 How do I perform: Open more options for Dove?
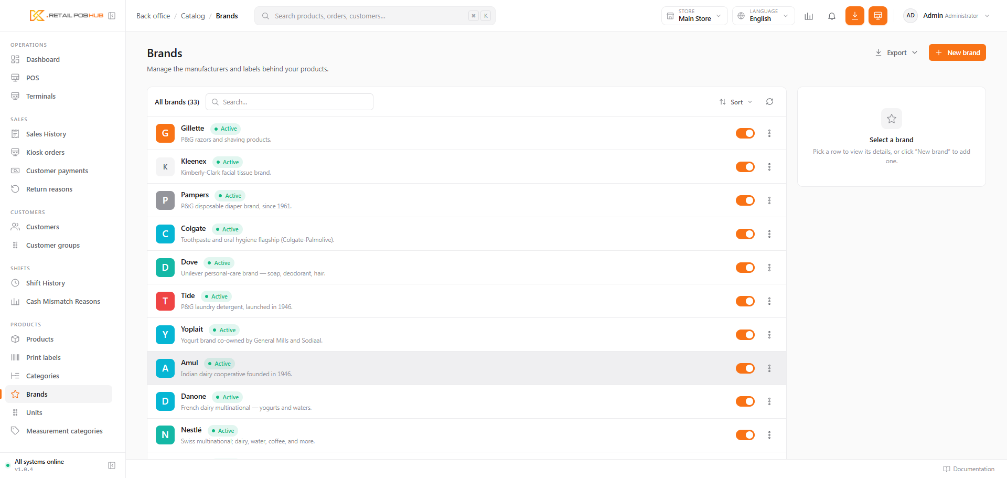click(x=769, y=268)
